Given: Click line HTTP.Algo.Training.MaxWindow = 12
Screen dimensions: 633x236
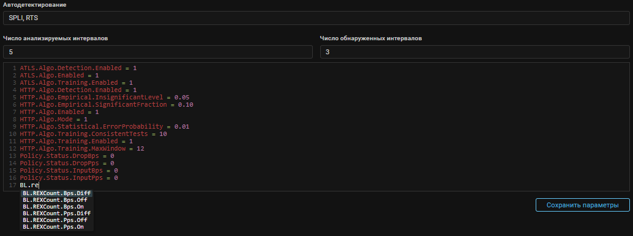Looking at the screenshot, I should (x=82, y=148).
